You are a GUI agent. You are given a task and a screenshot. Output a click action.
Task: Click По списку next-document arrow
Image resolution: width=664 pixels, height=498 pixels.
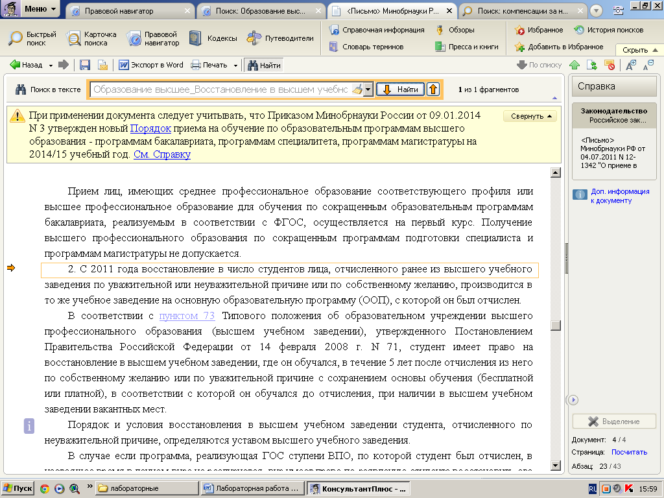[539, 65]
